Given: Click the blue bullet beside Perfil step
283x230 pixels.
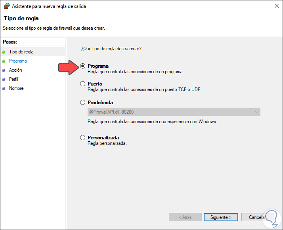Looking at the screenshot, I should pos(4,79).
